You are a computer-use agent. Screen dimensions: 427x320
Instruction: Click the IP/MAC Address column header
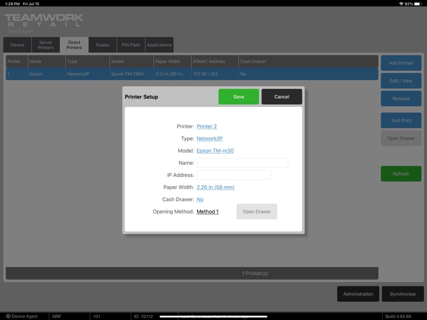pyautogui.click(x=215, y=61)
